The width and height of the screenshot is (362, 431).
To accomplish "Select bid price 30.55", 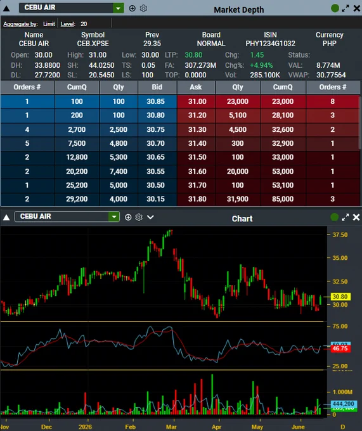I will 155,172.
